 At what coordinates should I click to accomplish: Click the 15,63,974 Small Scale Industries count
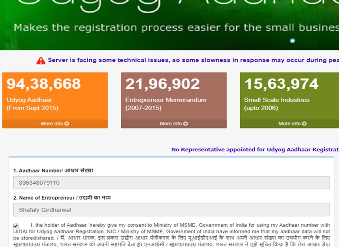pyautogui.click(x=282, y=84)
